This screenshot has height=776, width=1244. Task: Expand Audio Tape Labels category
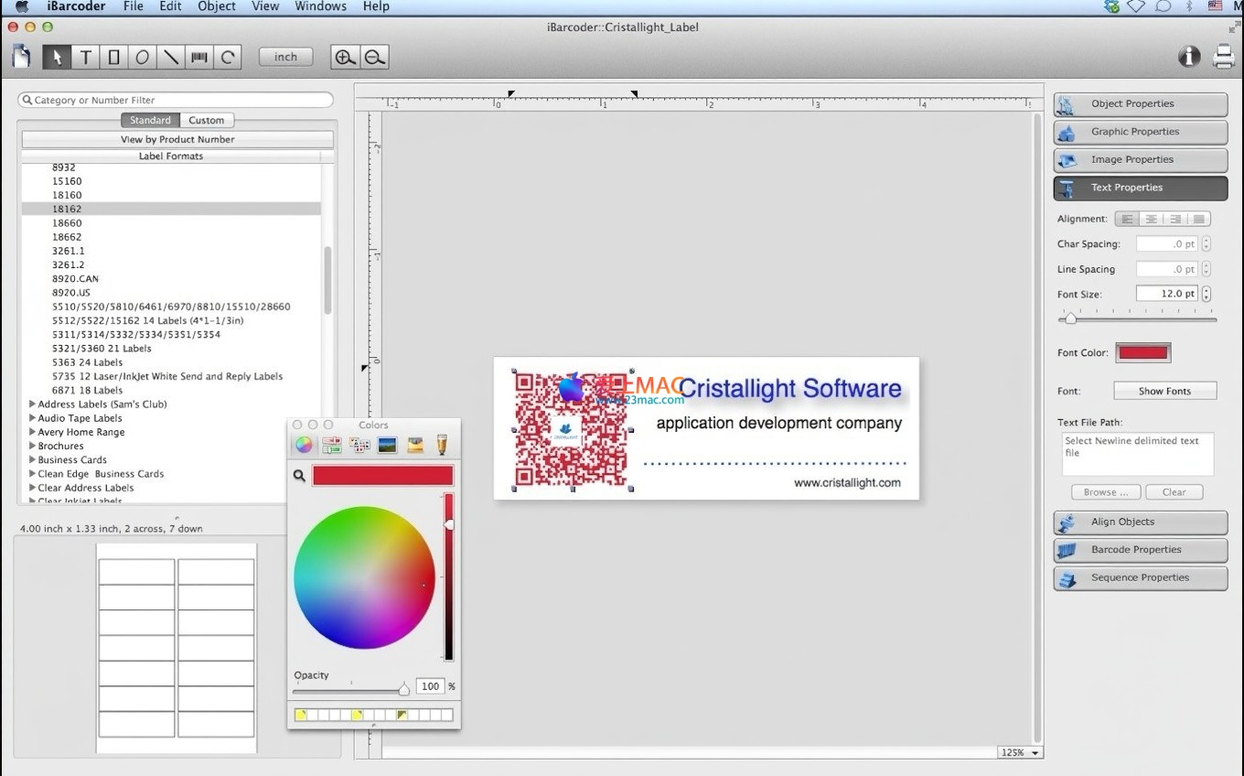(x=33, y=418)
